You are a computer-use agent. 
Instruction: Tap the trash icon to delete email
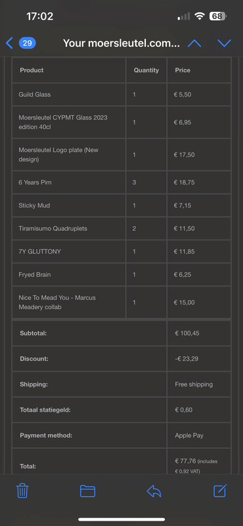coord(22,491)
